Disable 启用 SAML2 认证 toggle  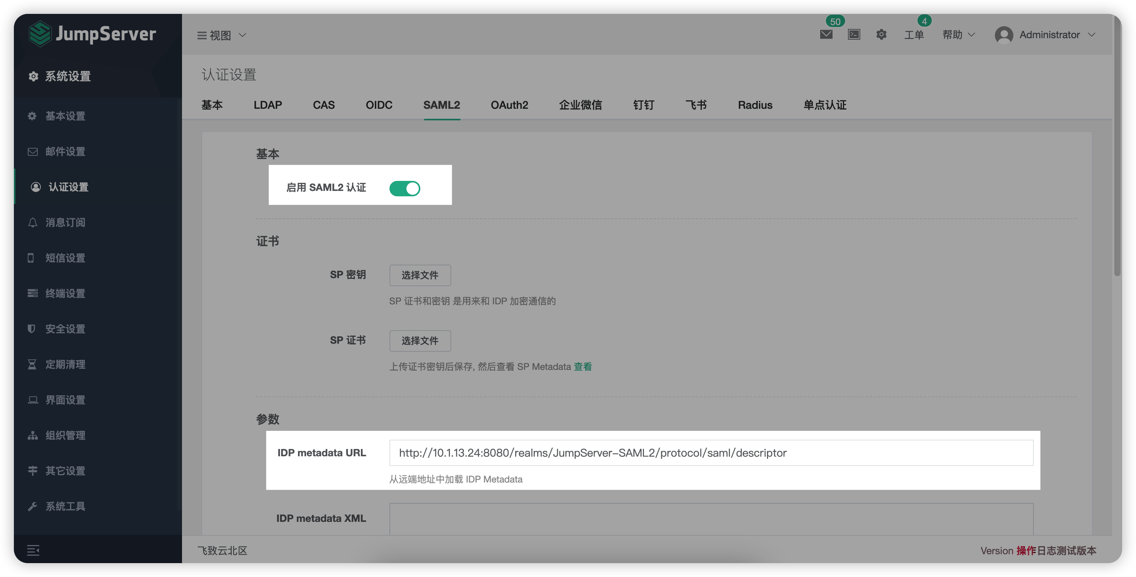point(405,188)
